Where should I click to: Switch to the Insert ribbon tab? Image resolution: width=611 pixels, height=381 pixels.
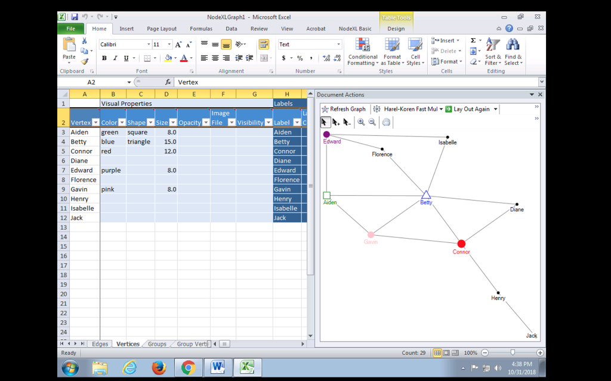[x=126, y=29]
